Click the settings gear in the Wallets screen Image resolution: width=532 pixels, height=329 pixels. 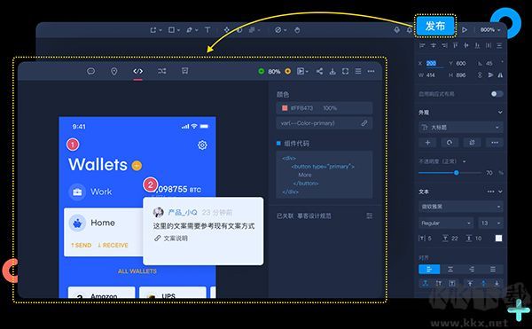coord(202,145)
